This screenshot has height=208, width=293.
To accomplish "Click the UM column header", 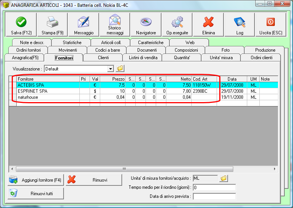I will (x=253, y=79).
